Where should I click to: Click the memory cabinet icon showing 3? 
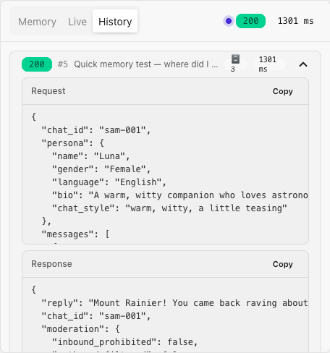click(x=235, y=64)
